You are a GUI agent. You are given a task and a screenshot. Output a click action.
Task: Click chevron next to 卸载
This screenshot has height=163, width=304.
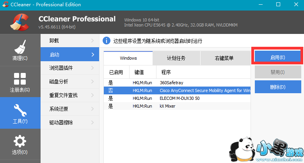(92, 41)
